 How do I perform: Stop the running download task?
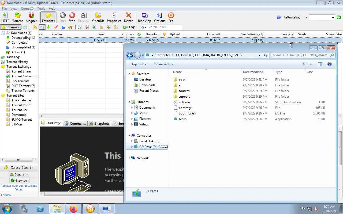coord(72,17)
